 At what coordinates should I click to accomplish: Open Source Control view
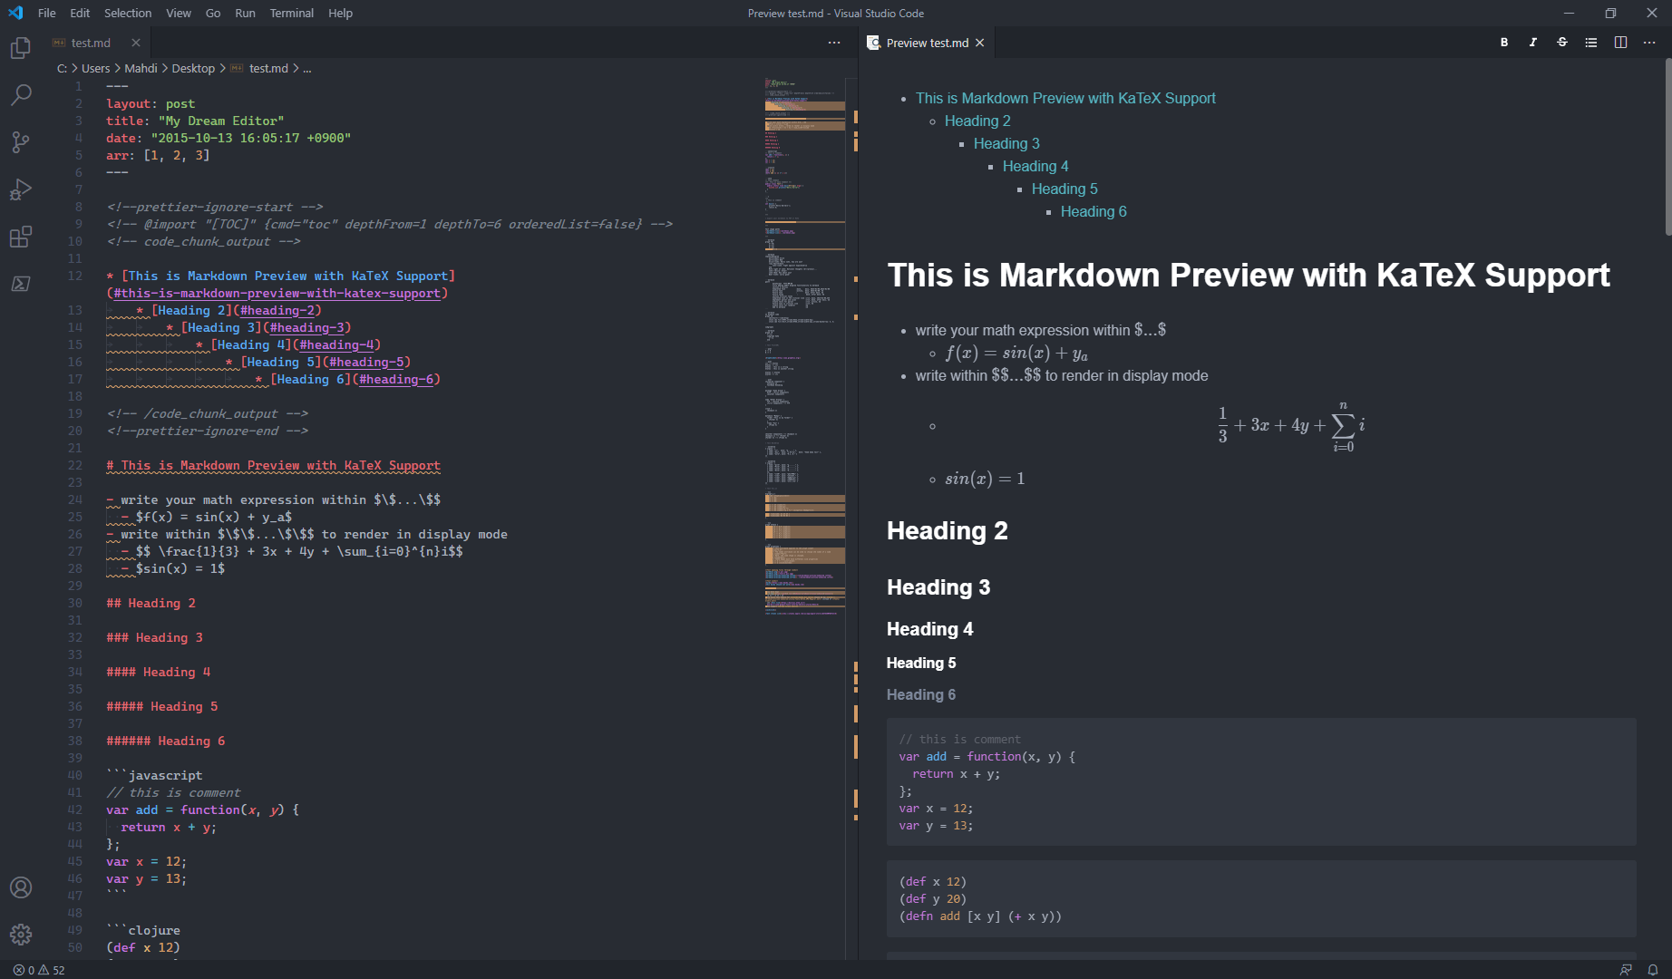click(x=20, y=142)
